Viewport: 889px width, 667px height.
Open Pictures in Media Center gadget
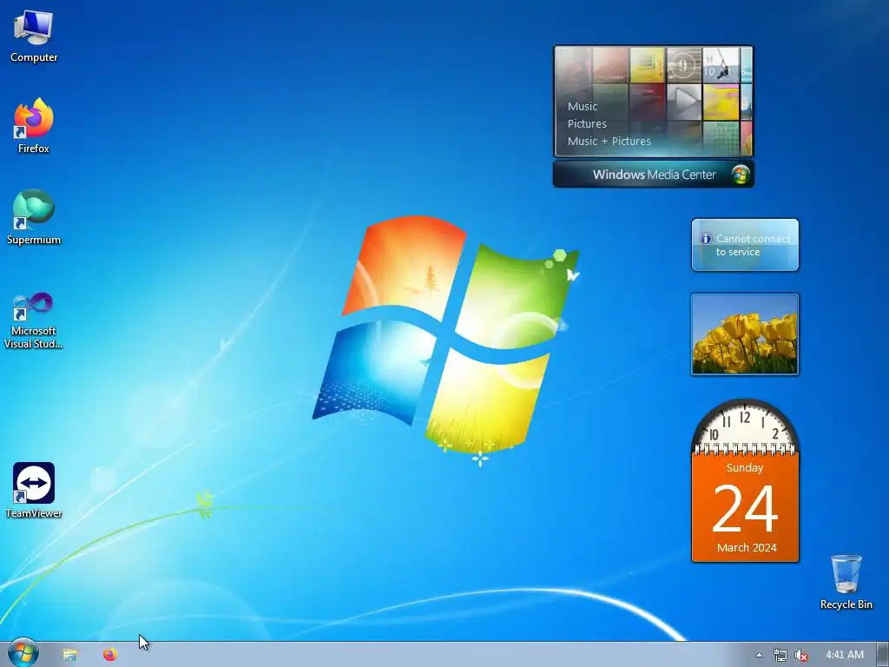[x=587, y=123]
